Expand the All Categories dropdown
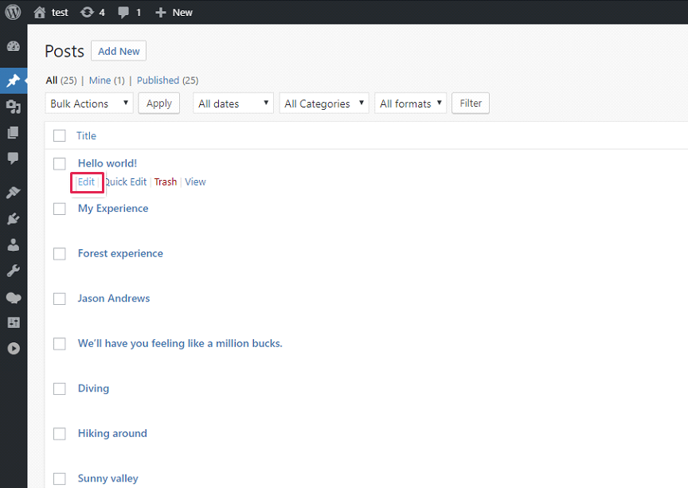Screen dimensions: 688x488 324,103
